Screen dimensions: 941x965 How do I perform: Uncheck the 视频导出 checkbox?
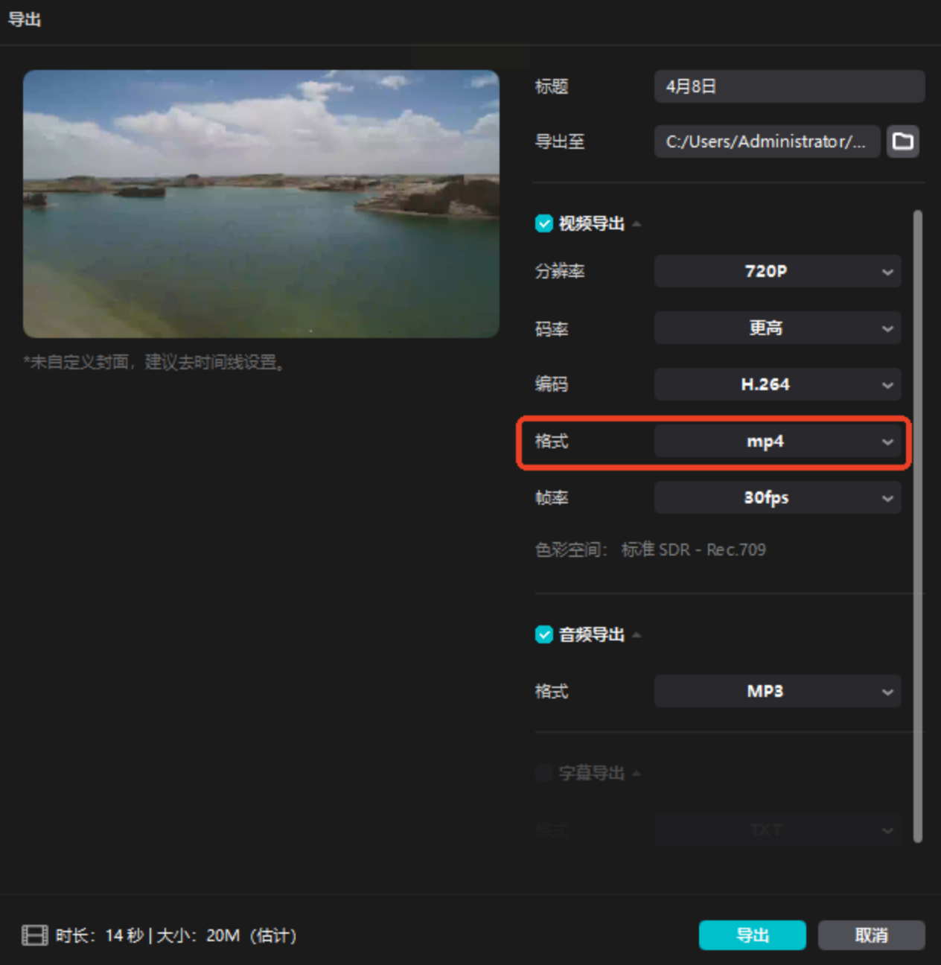point(544,223)
